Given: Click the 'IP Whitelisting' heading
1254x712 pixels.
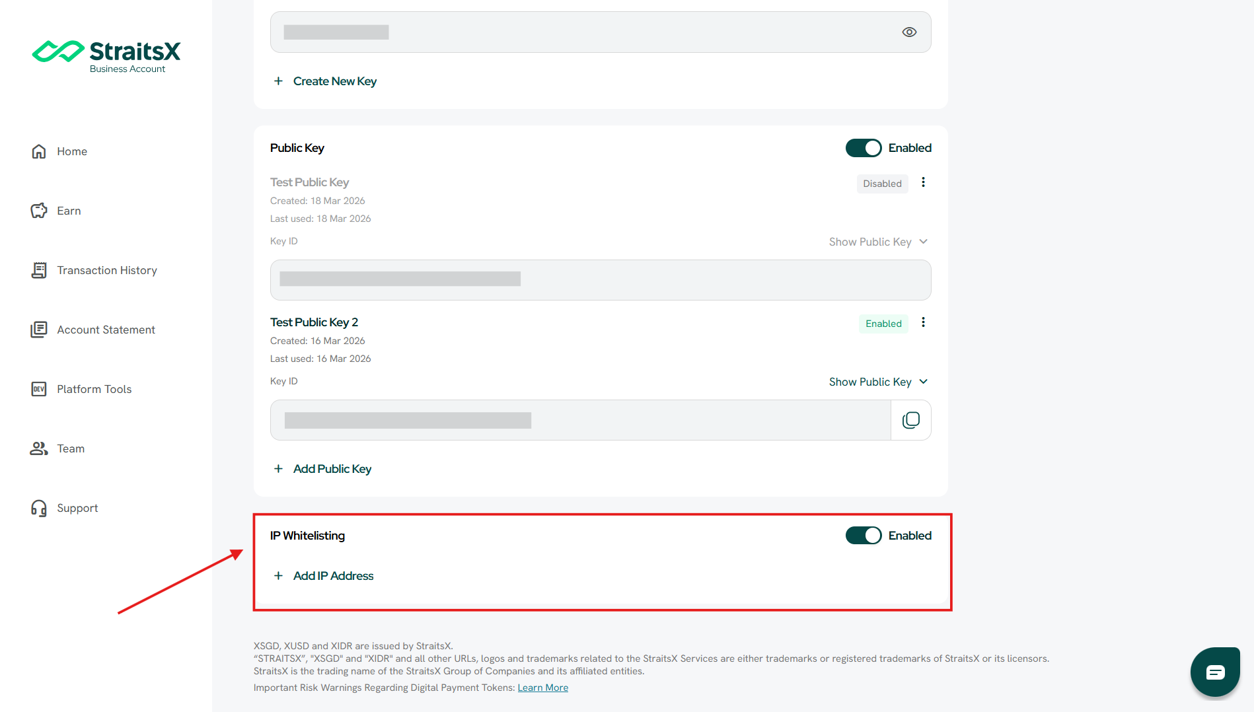Looking at the screenshot, I should coord(307,536).
